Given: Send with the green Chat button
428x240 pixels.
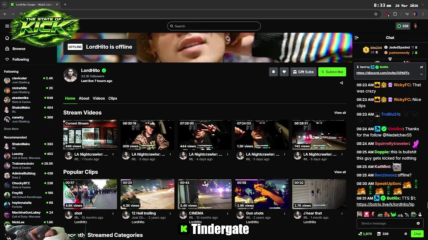Looking at the screenshot, I should coord(417,234).
